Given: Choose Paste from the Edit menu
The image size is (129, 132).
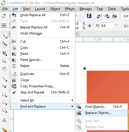Looking at the screenshot, I should click(43, 54).
